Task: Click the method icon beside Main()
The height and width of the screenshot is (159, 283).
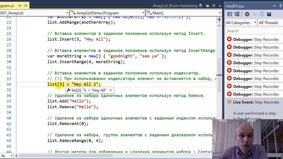Action: [149, 13]
